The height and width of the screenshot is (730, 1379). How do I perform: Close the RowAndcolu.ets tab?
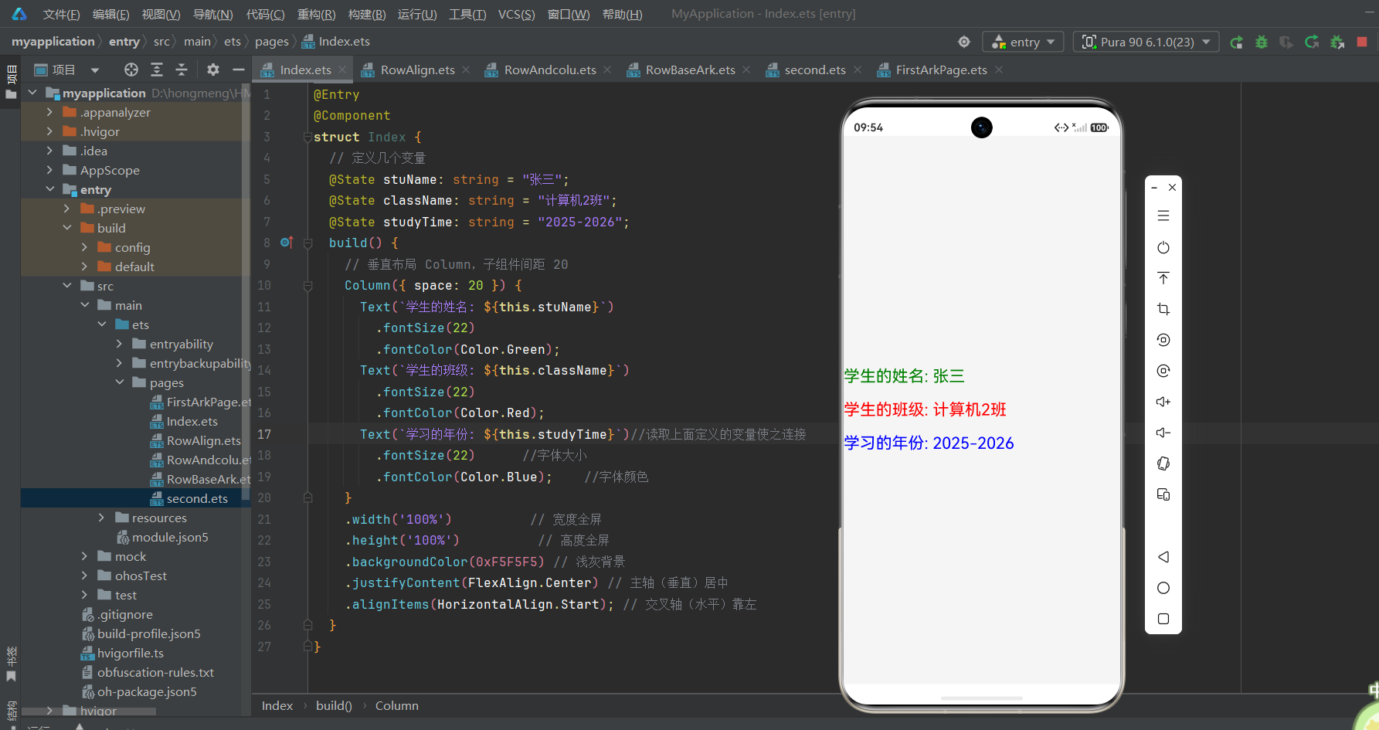[607, 70]
